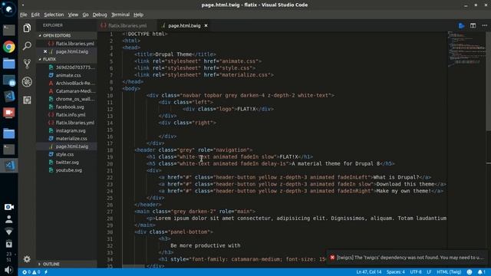
Task: Open the Debug menu
Action: point(100,15)
